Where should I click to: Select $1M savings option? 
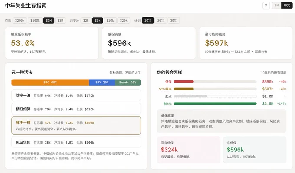[x=49, y=20]
